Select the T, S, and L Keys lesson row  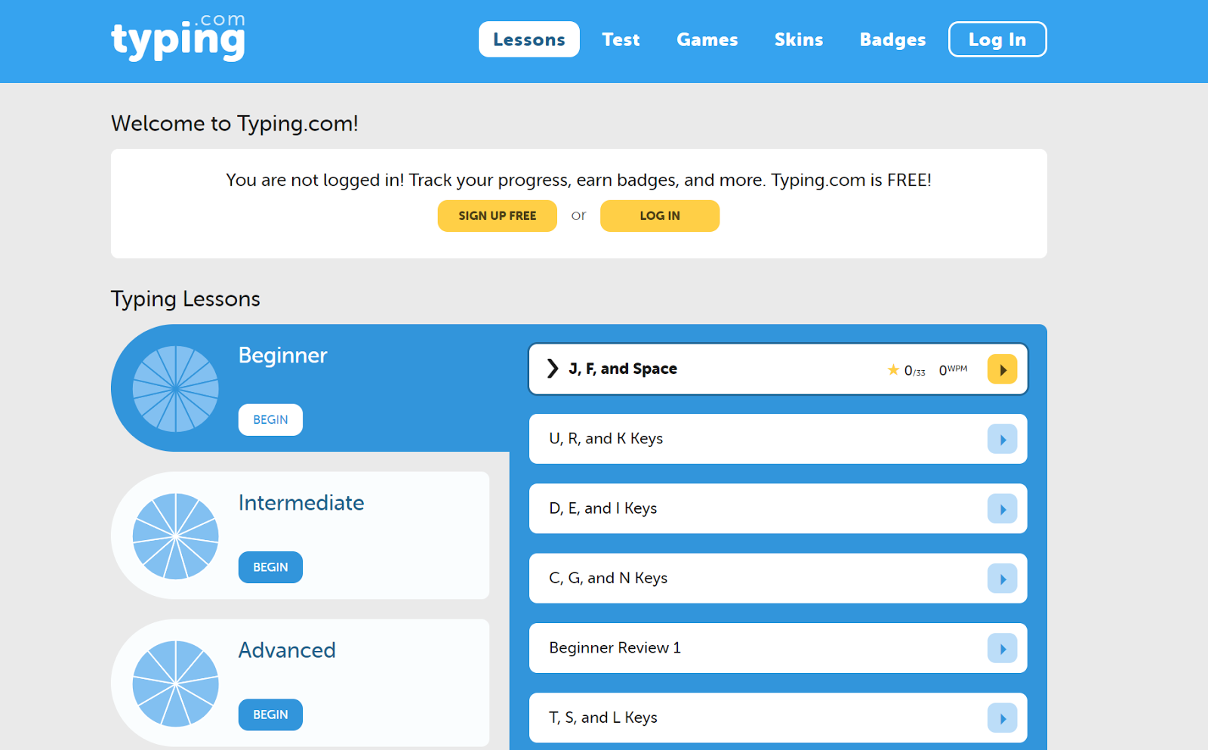(x=778, y=718)
